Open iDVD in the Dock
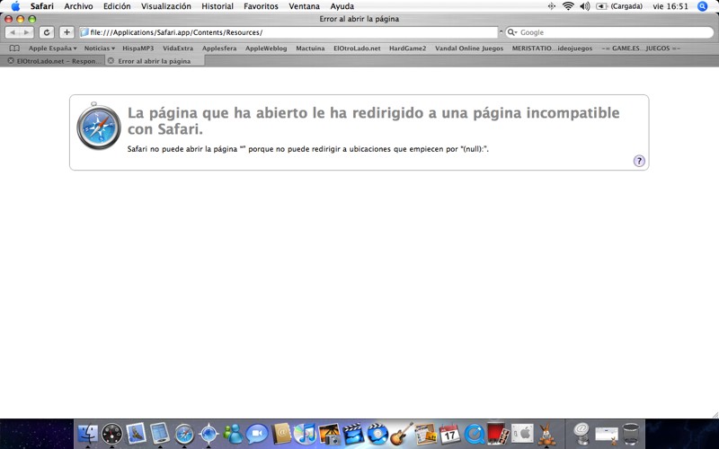 click(377, 434)
